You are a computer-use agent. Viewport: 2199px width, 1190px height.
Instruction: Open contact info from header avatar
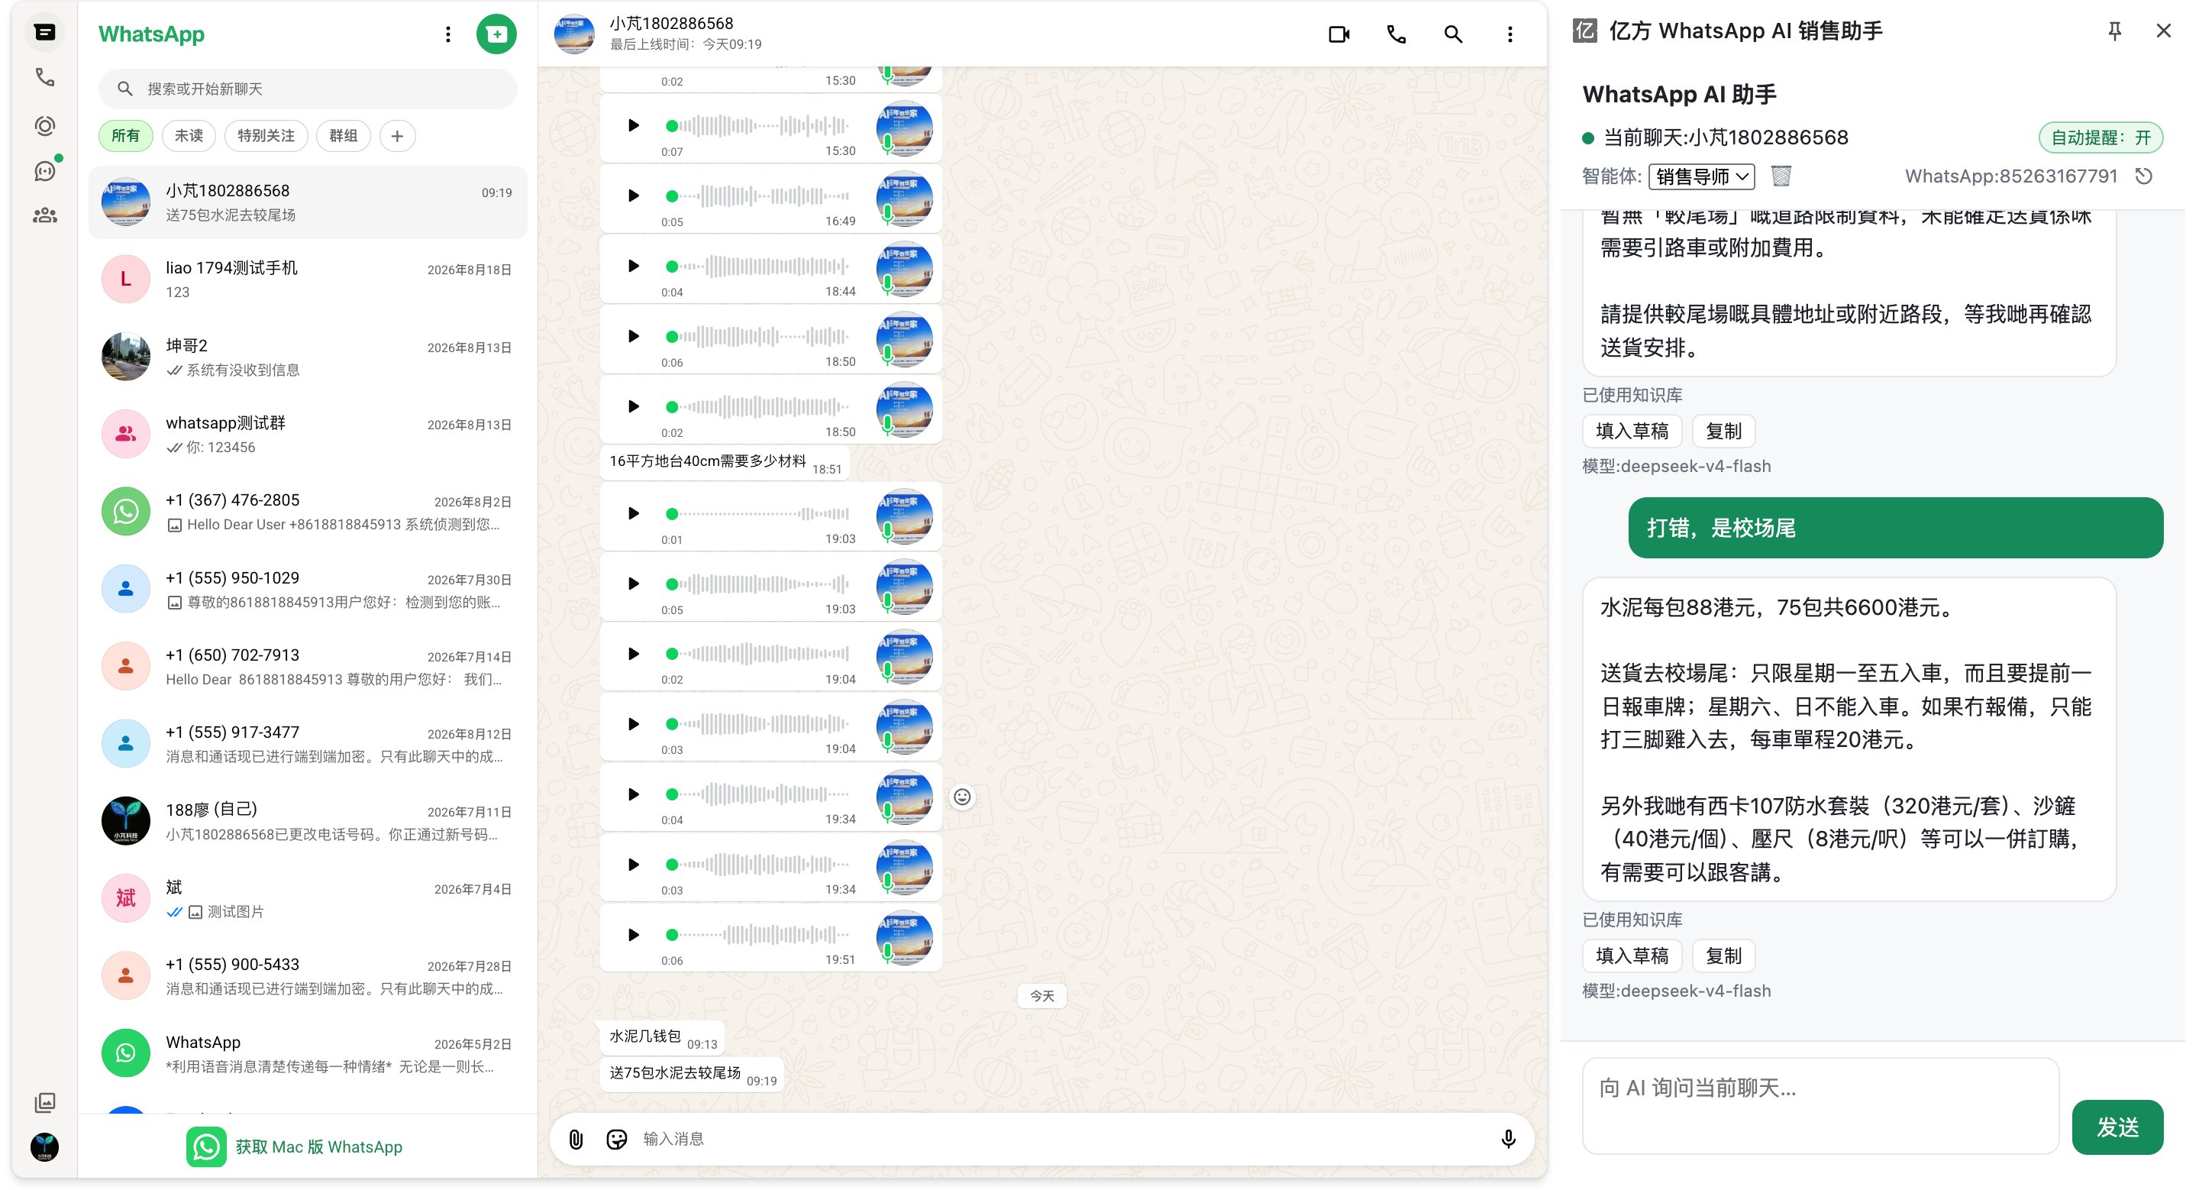click(x=573, y=34)
